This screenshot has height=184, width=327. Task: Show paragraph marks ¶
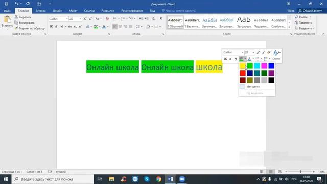tap(161, 19)
